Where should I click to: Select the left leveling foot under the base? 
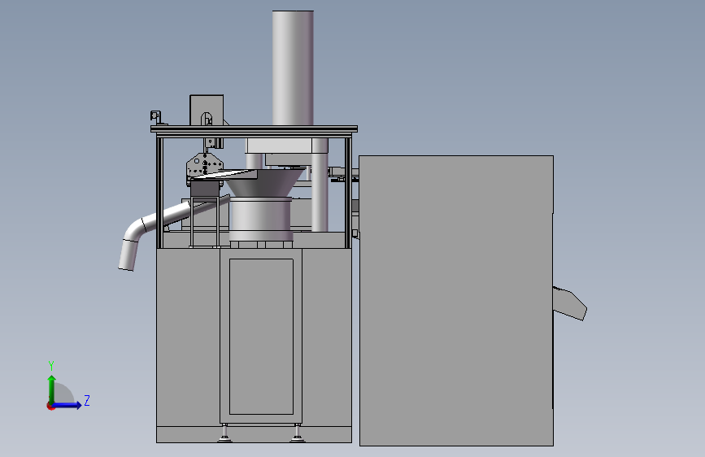pos(224,433)
